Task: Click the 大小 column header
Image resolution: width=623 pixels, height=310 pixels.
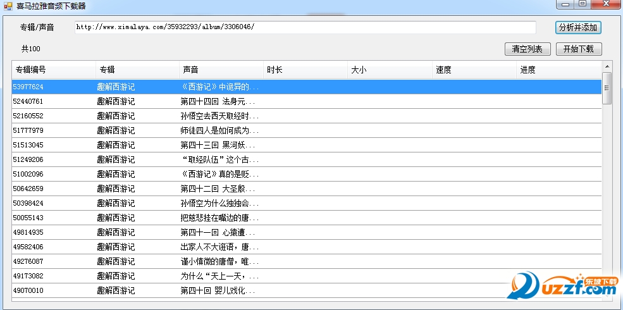Action: pyautogui.click(x=390, y=70)
